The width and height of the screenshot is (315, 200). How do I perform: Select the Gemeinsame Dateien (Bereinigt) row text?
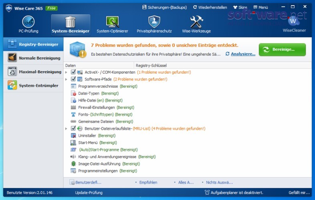106,121
